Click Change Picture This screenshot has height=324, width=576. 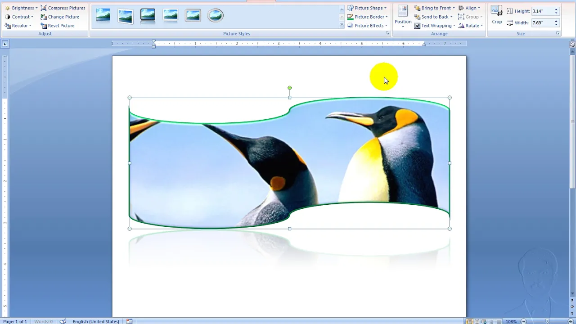tap(59, 17)
